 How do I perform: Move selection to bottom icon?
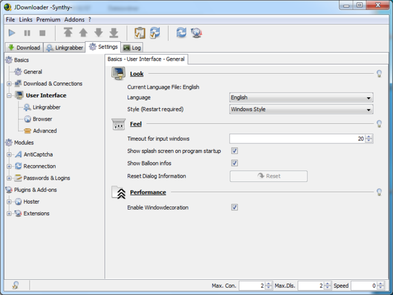[x=114, y=33]
